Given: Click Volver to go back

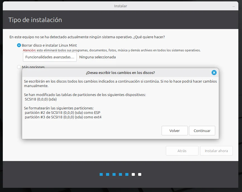Looking at the screenshot, I should (174, 131).
